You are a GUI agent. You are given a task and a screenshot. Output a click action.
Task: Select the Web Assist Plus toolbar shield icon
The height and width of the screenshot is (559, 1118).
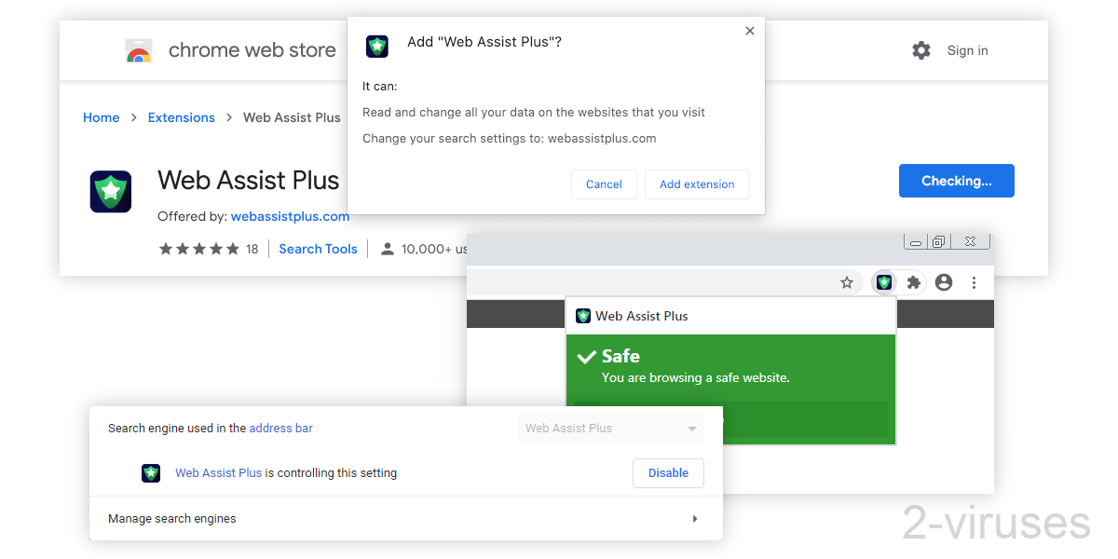(x=882, y=281)
